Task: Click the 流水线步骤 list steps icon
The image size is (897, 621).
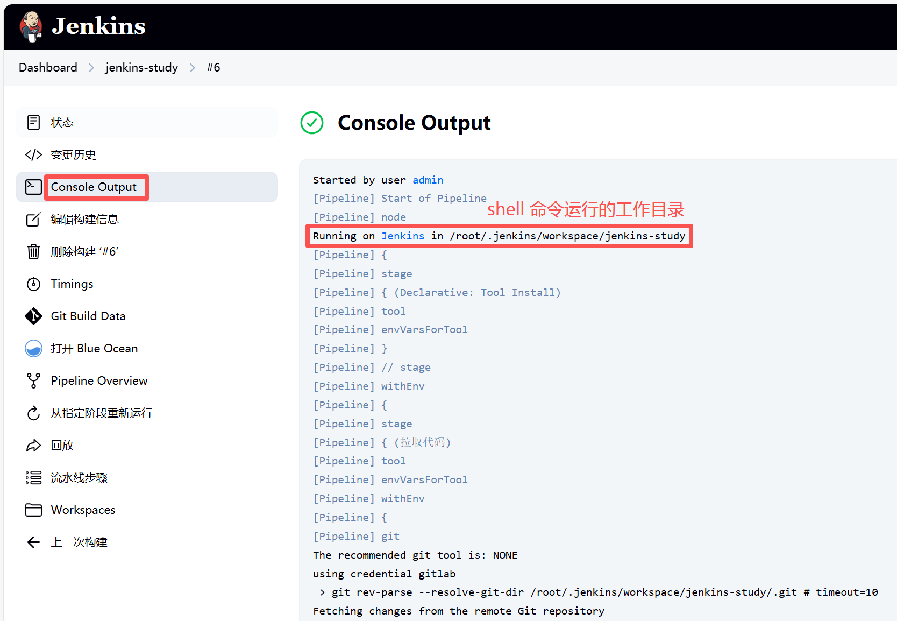Action: (x=33, y=477)
